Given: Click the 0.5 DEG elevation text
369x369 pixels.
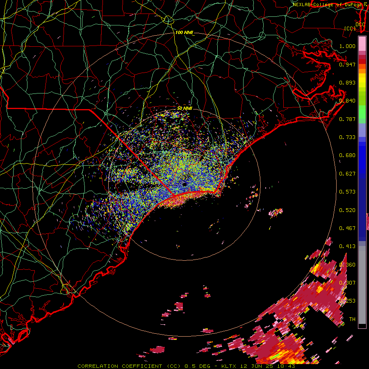Looking at the screenshot, I should [x=198, y=366].
